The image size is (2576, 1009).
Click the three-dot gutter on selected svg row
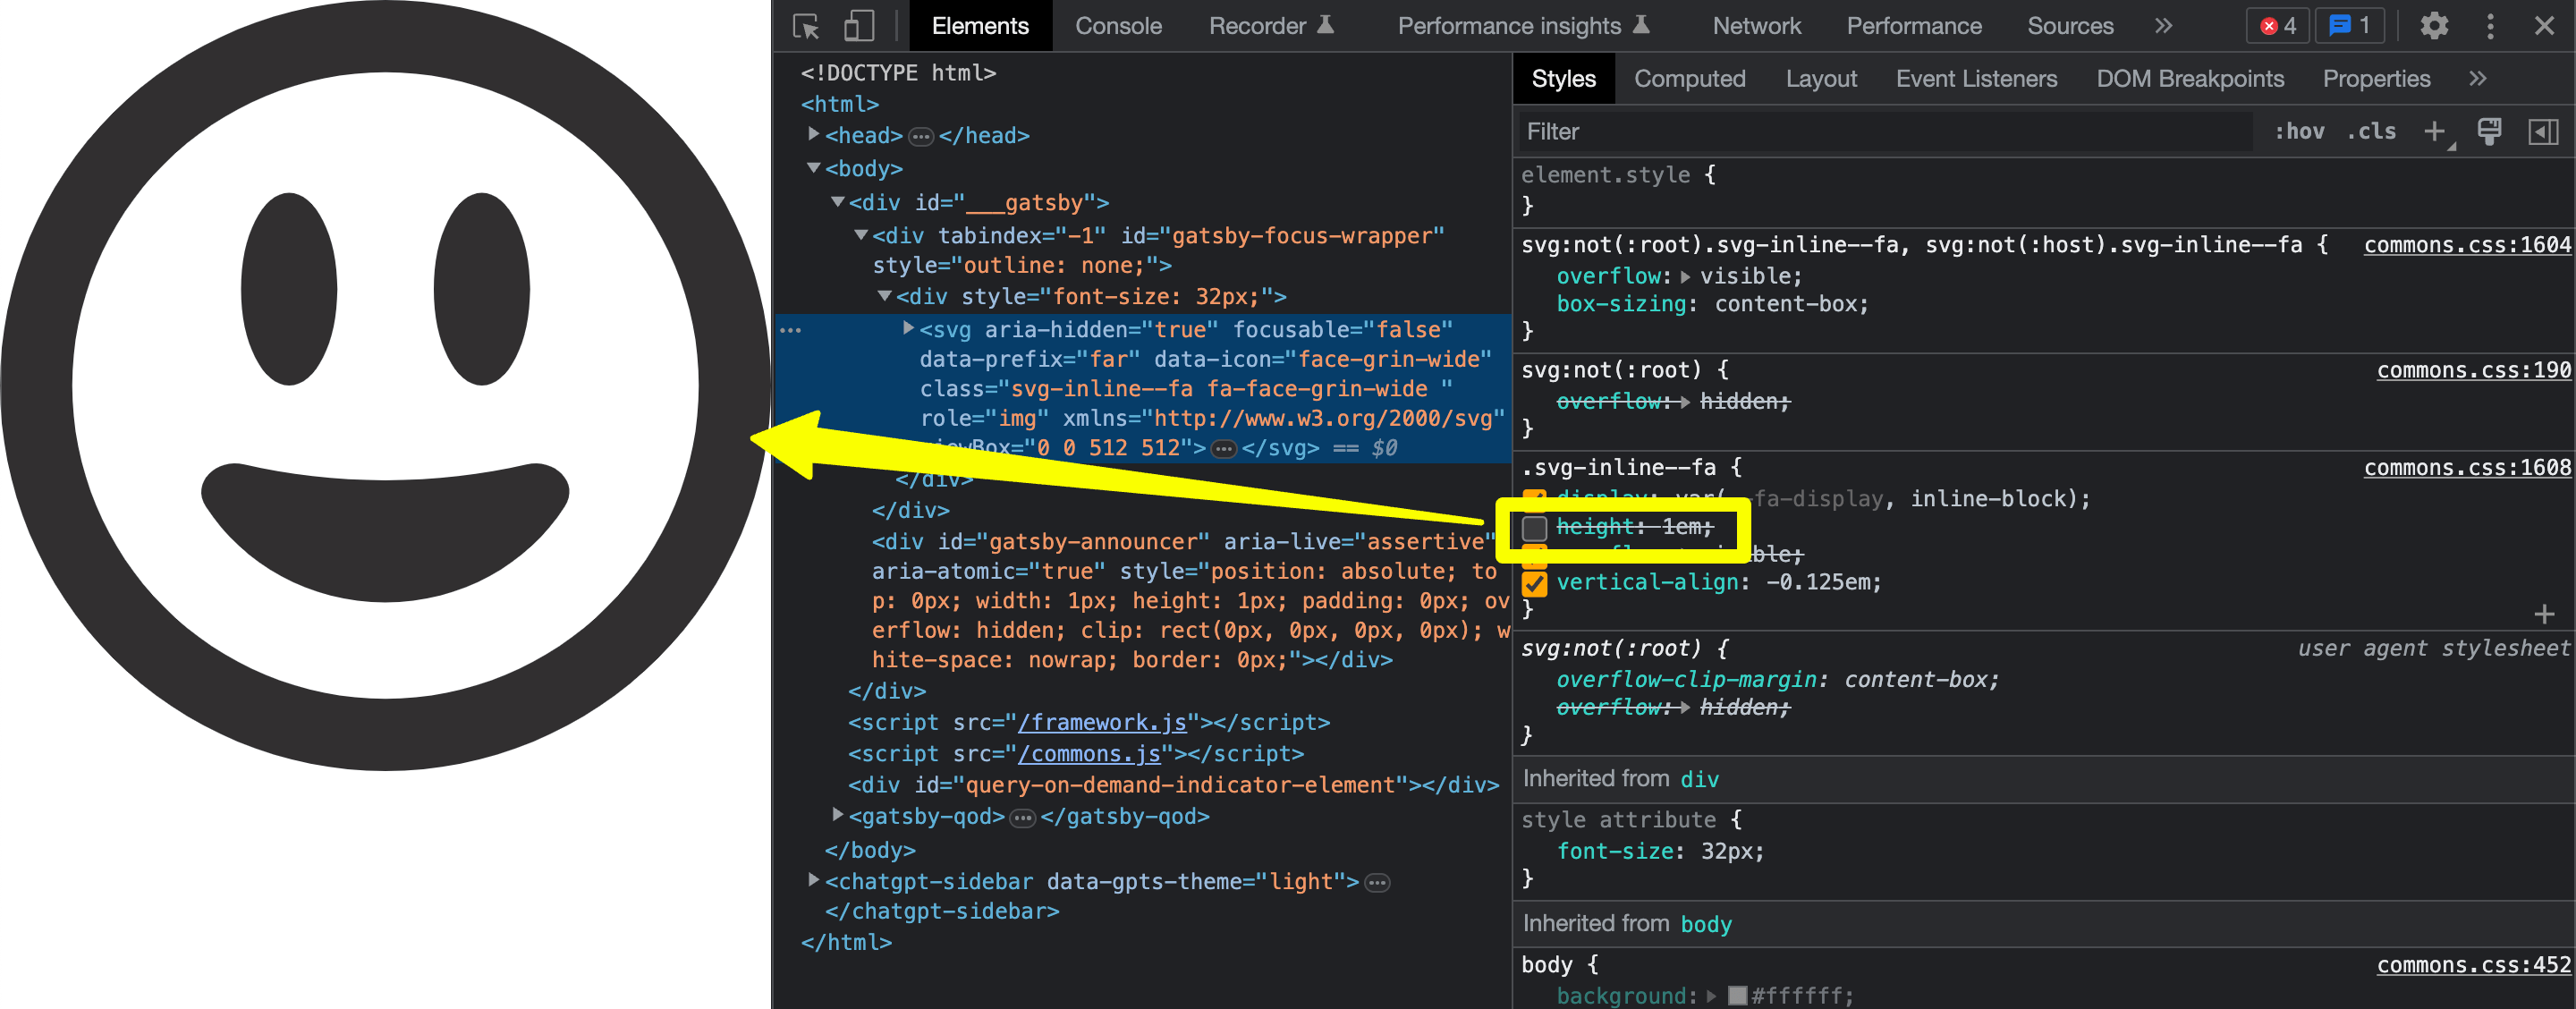[x=790, y=330]
